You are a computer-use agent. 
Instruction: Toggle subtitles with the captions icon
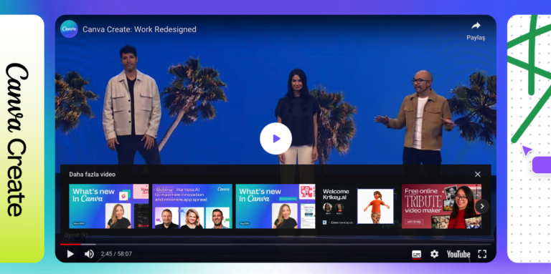(x=416, y=255)
